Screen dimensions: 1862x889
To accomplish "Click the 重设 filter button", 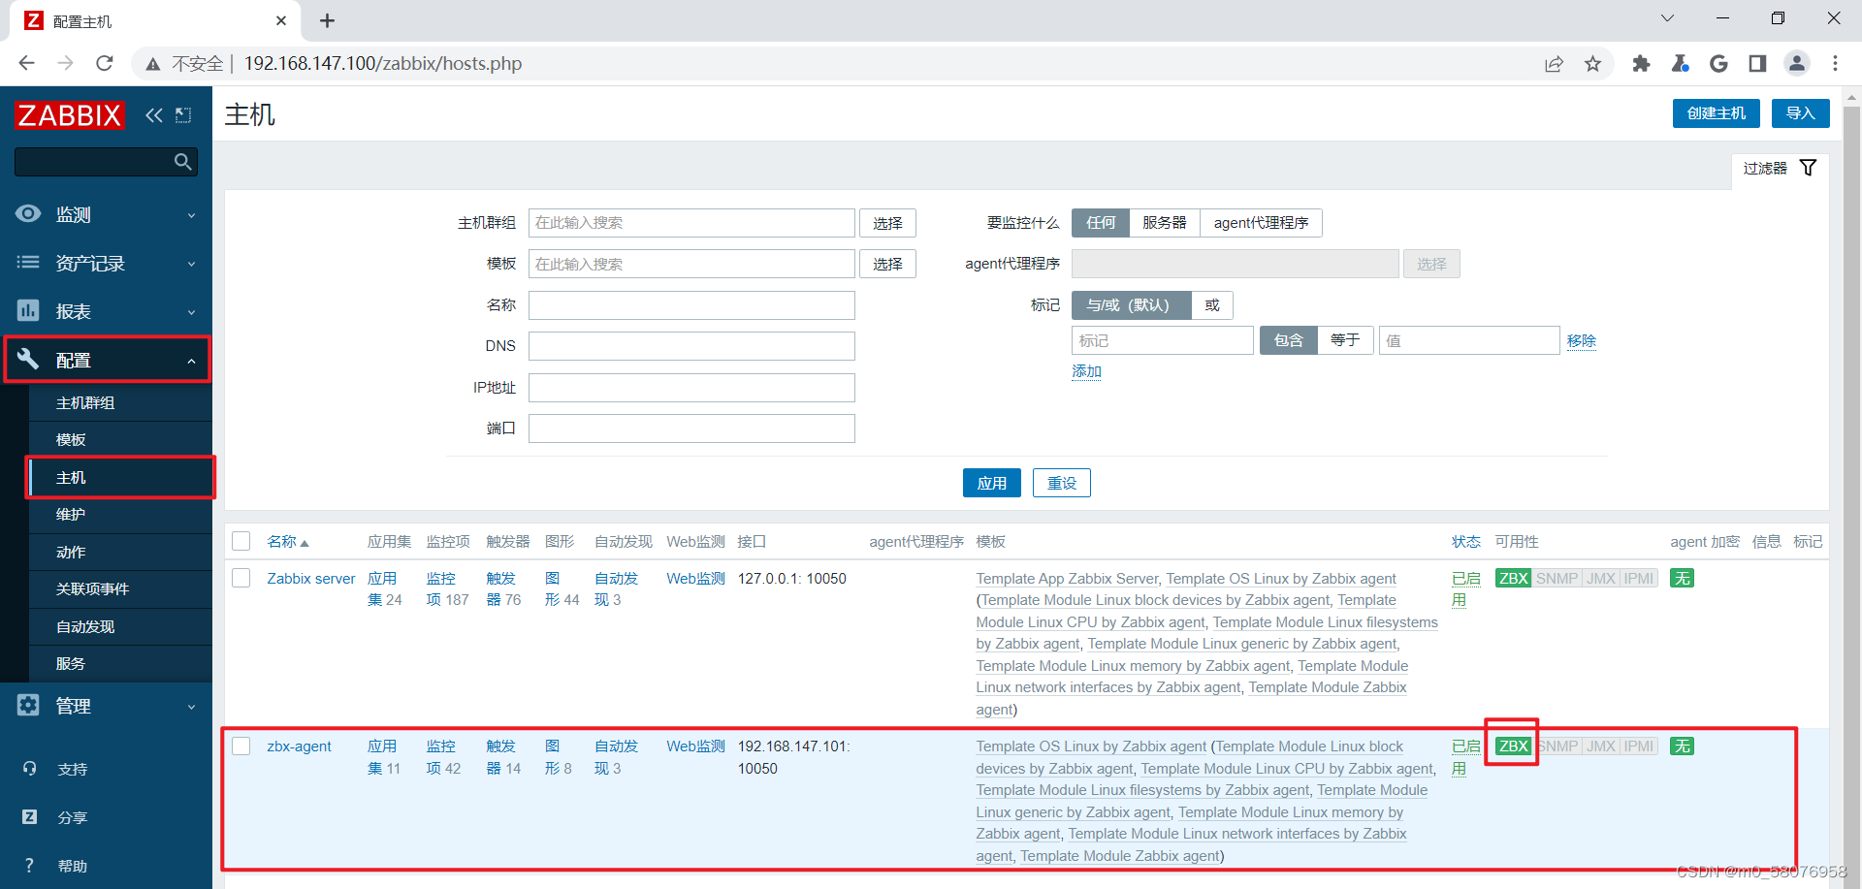I will [1062, 483].
